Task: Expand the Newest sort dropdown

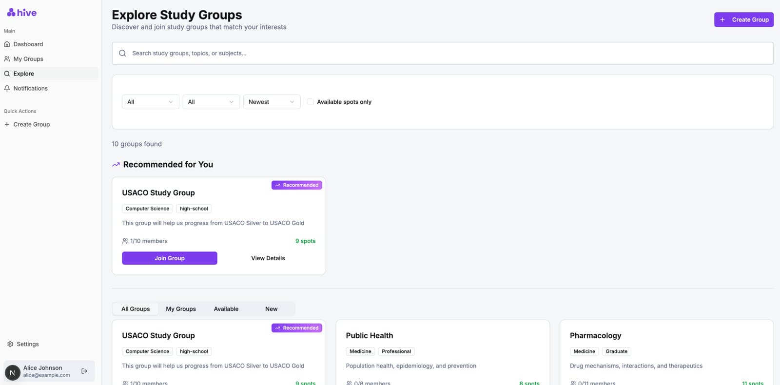Action: (272, 102)
